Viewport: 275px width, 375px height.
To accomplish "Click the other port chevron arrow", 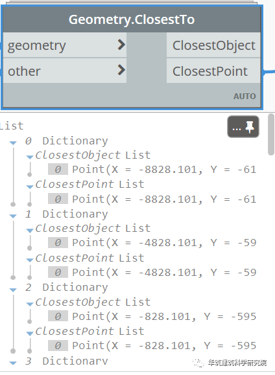I will [121, 70].
